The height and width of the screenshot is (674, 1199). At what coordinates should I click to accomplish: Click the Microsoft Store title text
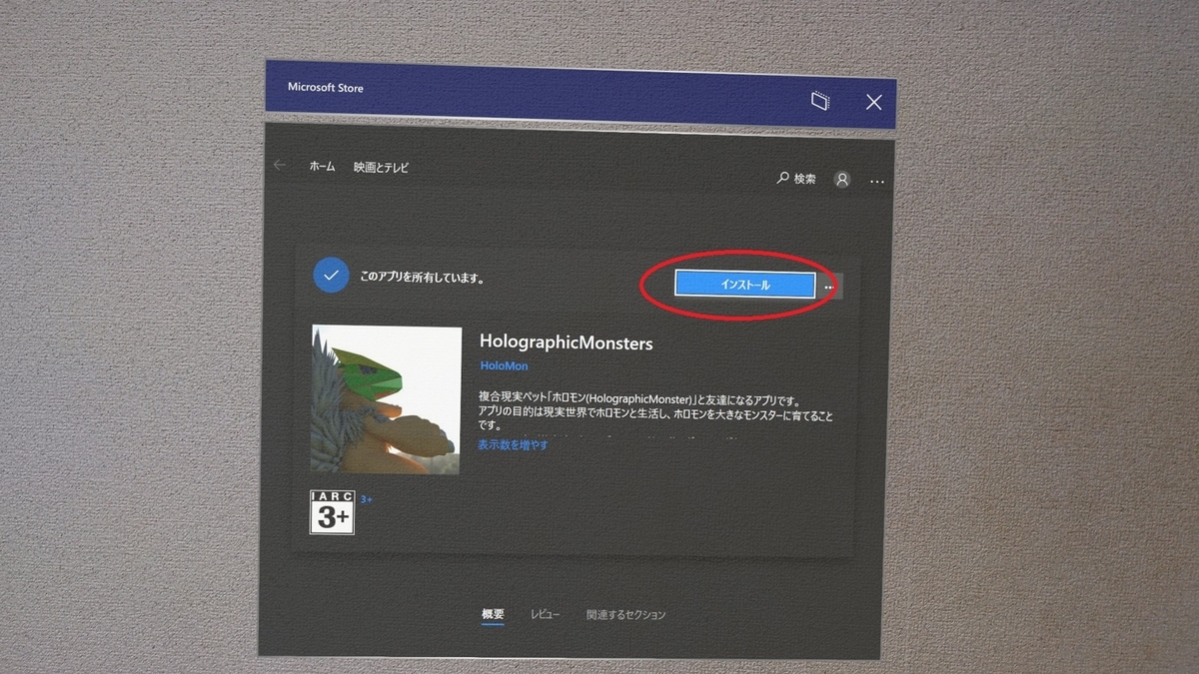click(326, 88)
